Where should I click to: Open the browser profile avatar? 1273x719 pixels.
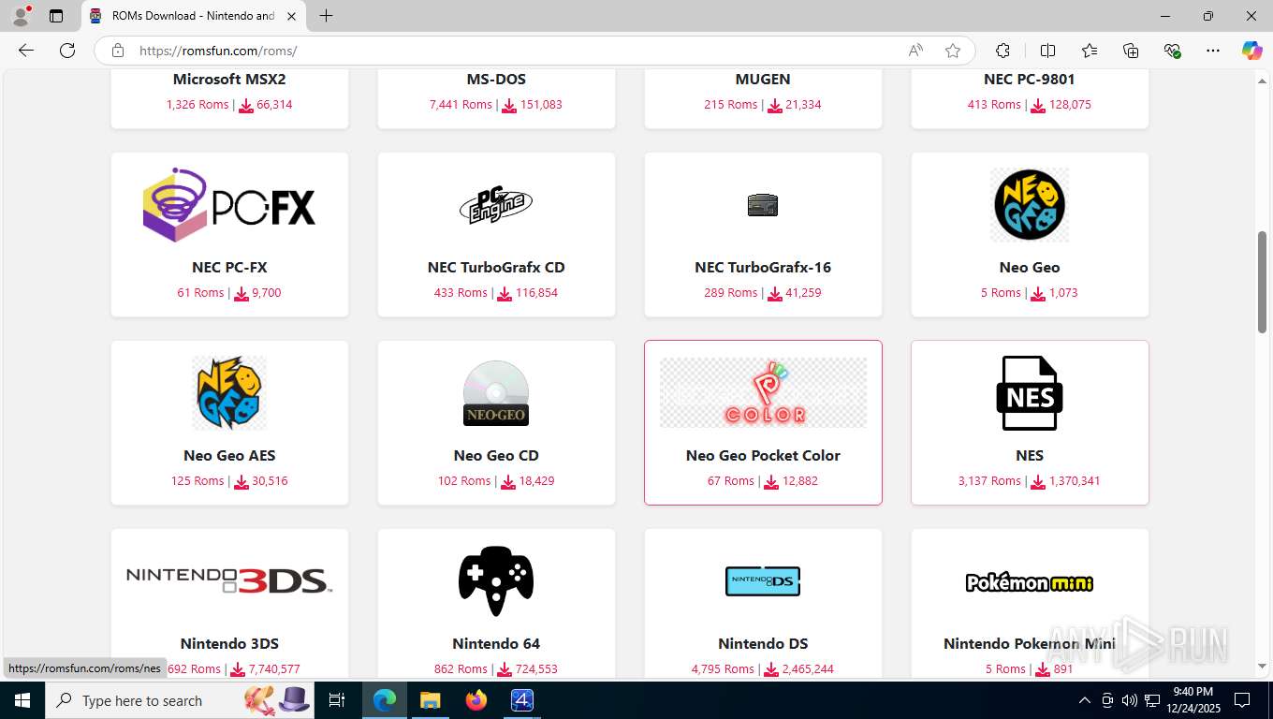coord(21,16)
